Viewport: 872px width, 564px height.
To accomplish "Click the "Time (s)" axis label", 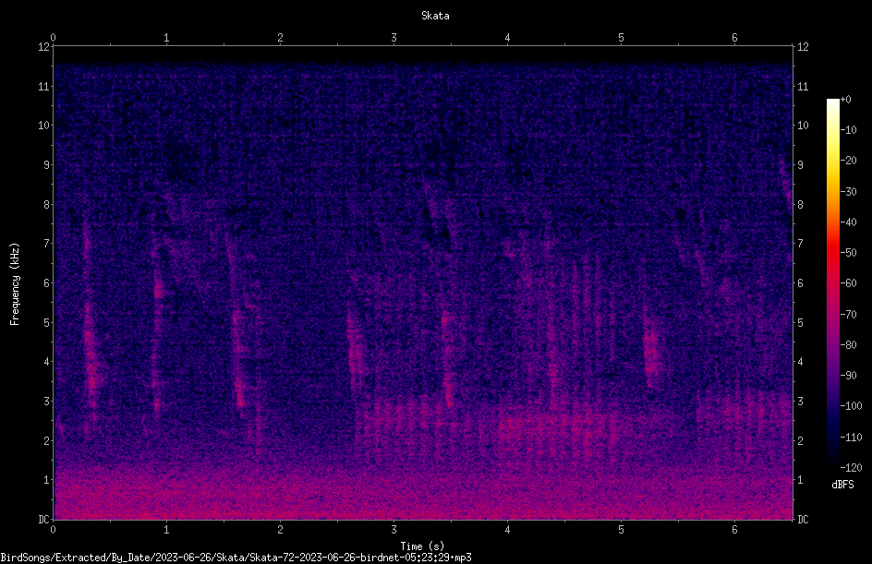I will (x=422, y=546).
